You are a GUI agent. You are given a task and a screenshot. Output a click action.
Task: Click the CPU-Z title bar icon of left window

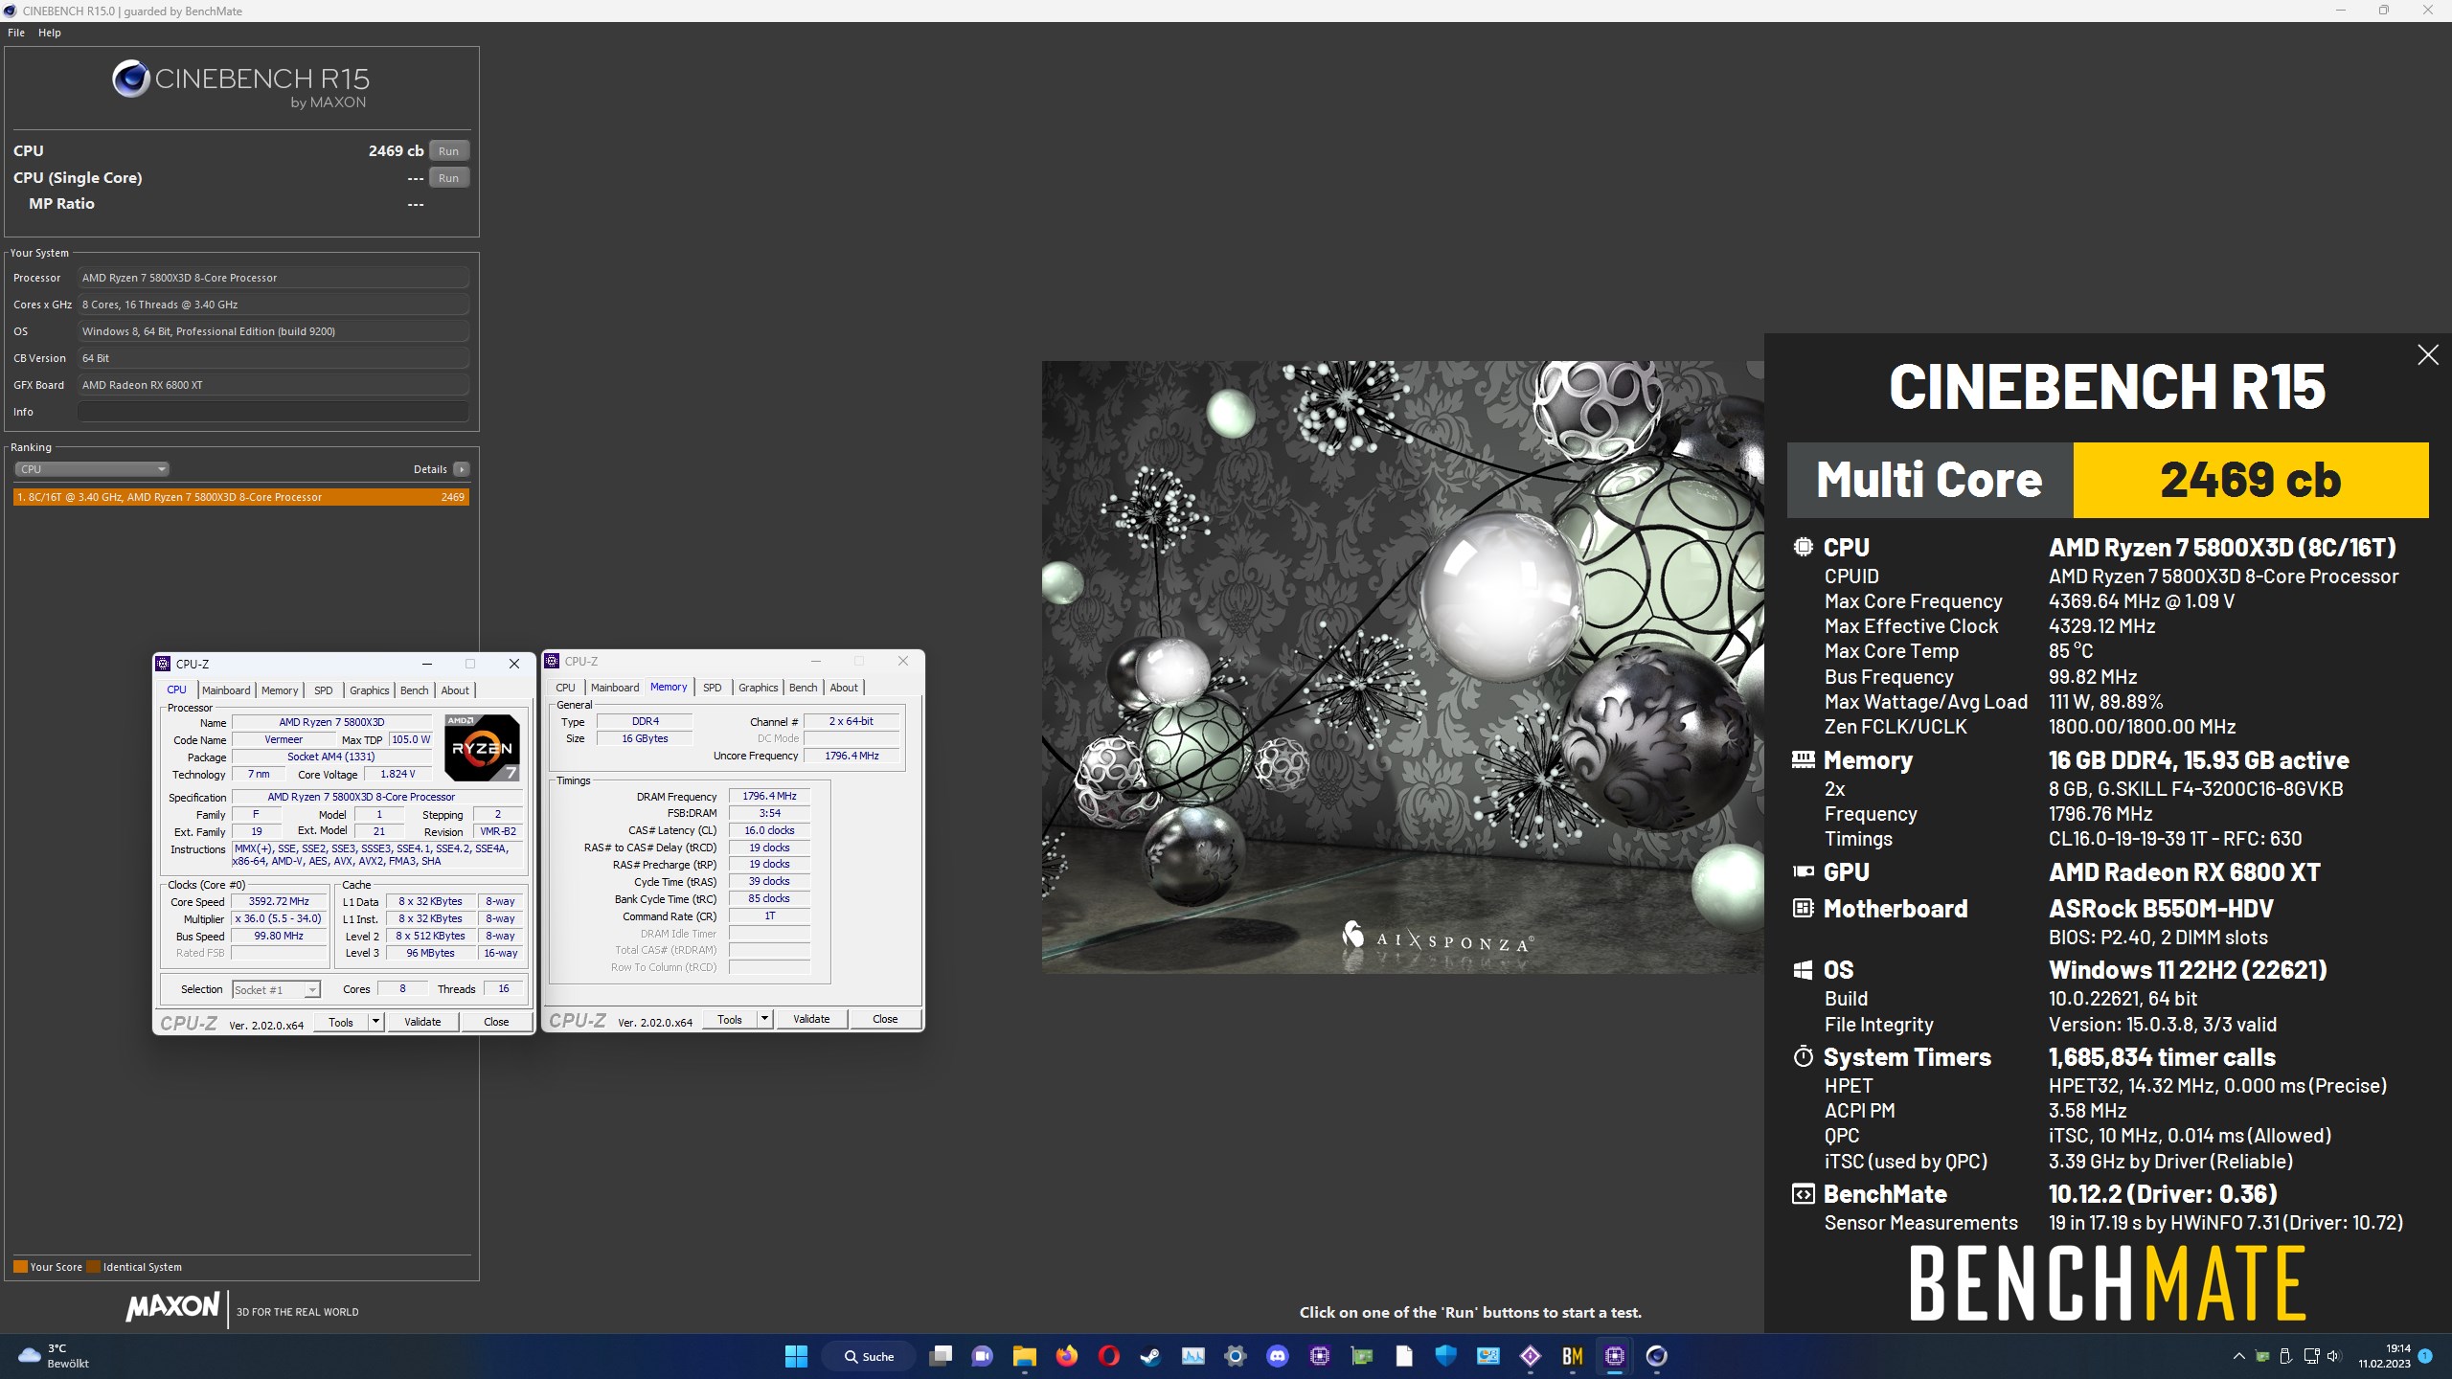tap(164, 664)
